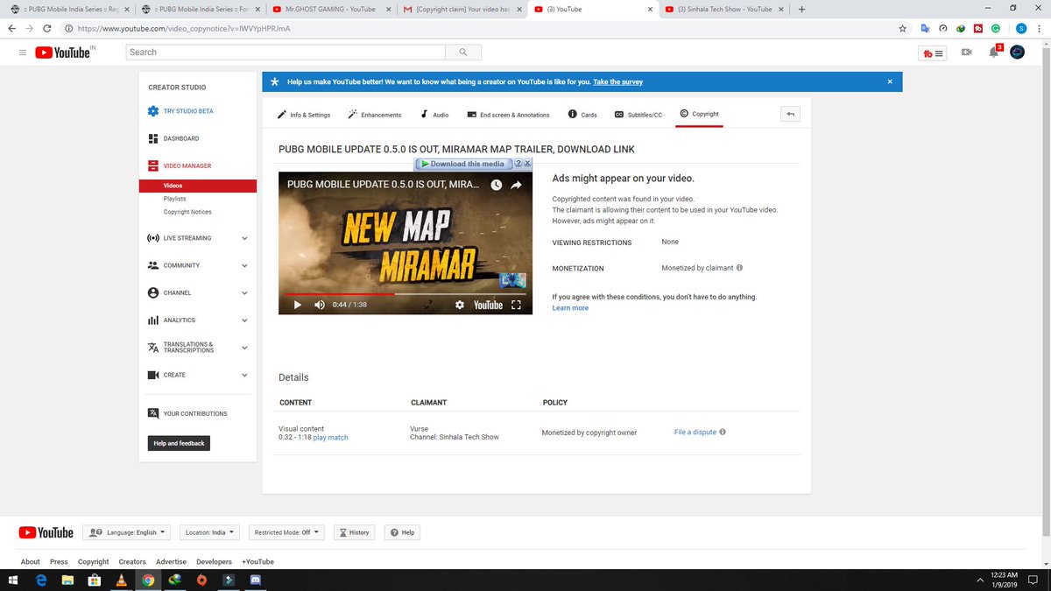Play the video preview
This screenshot has height=591, width=1051.
[x=297, y=305]
